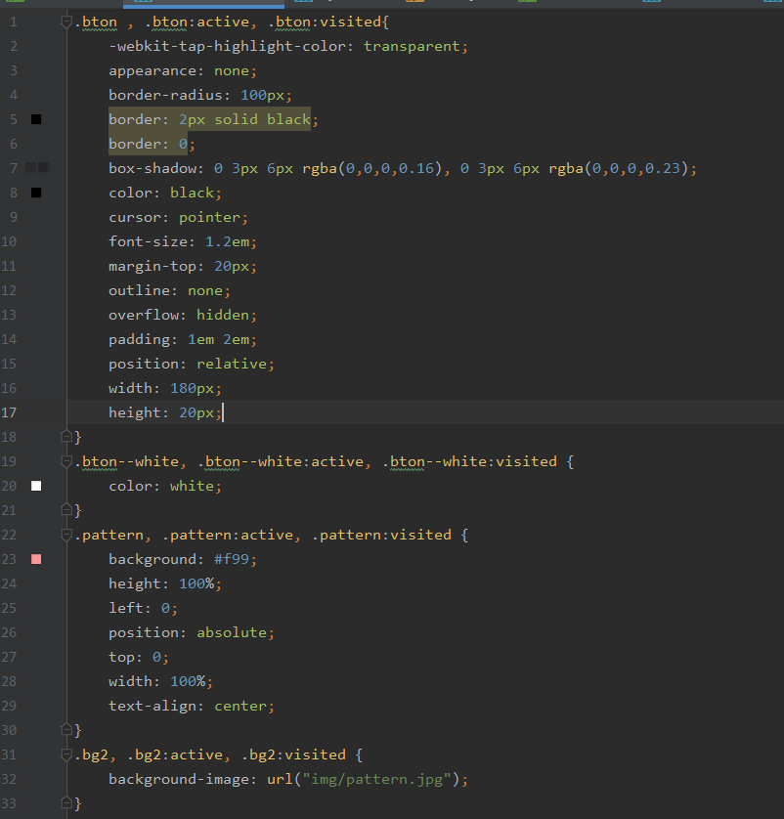
Task: Fold the .pattern rule block
Action: 66,535
